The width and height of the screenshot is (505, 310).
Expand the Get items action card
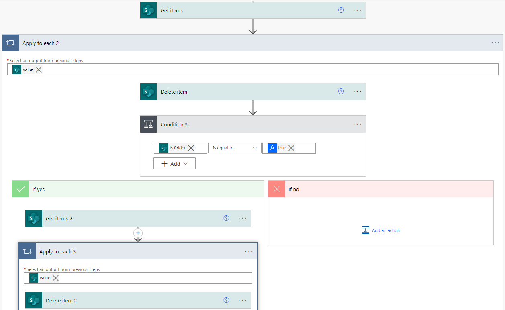tap(253, 10)
